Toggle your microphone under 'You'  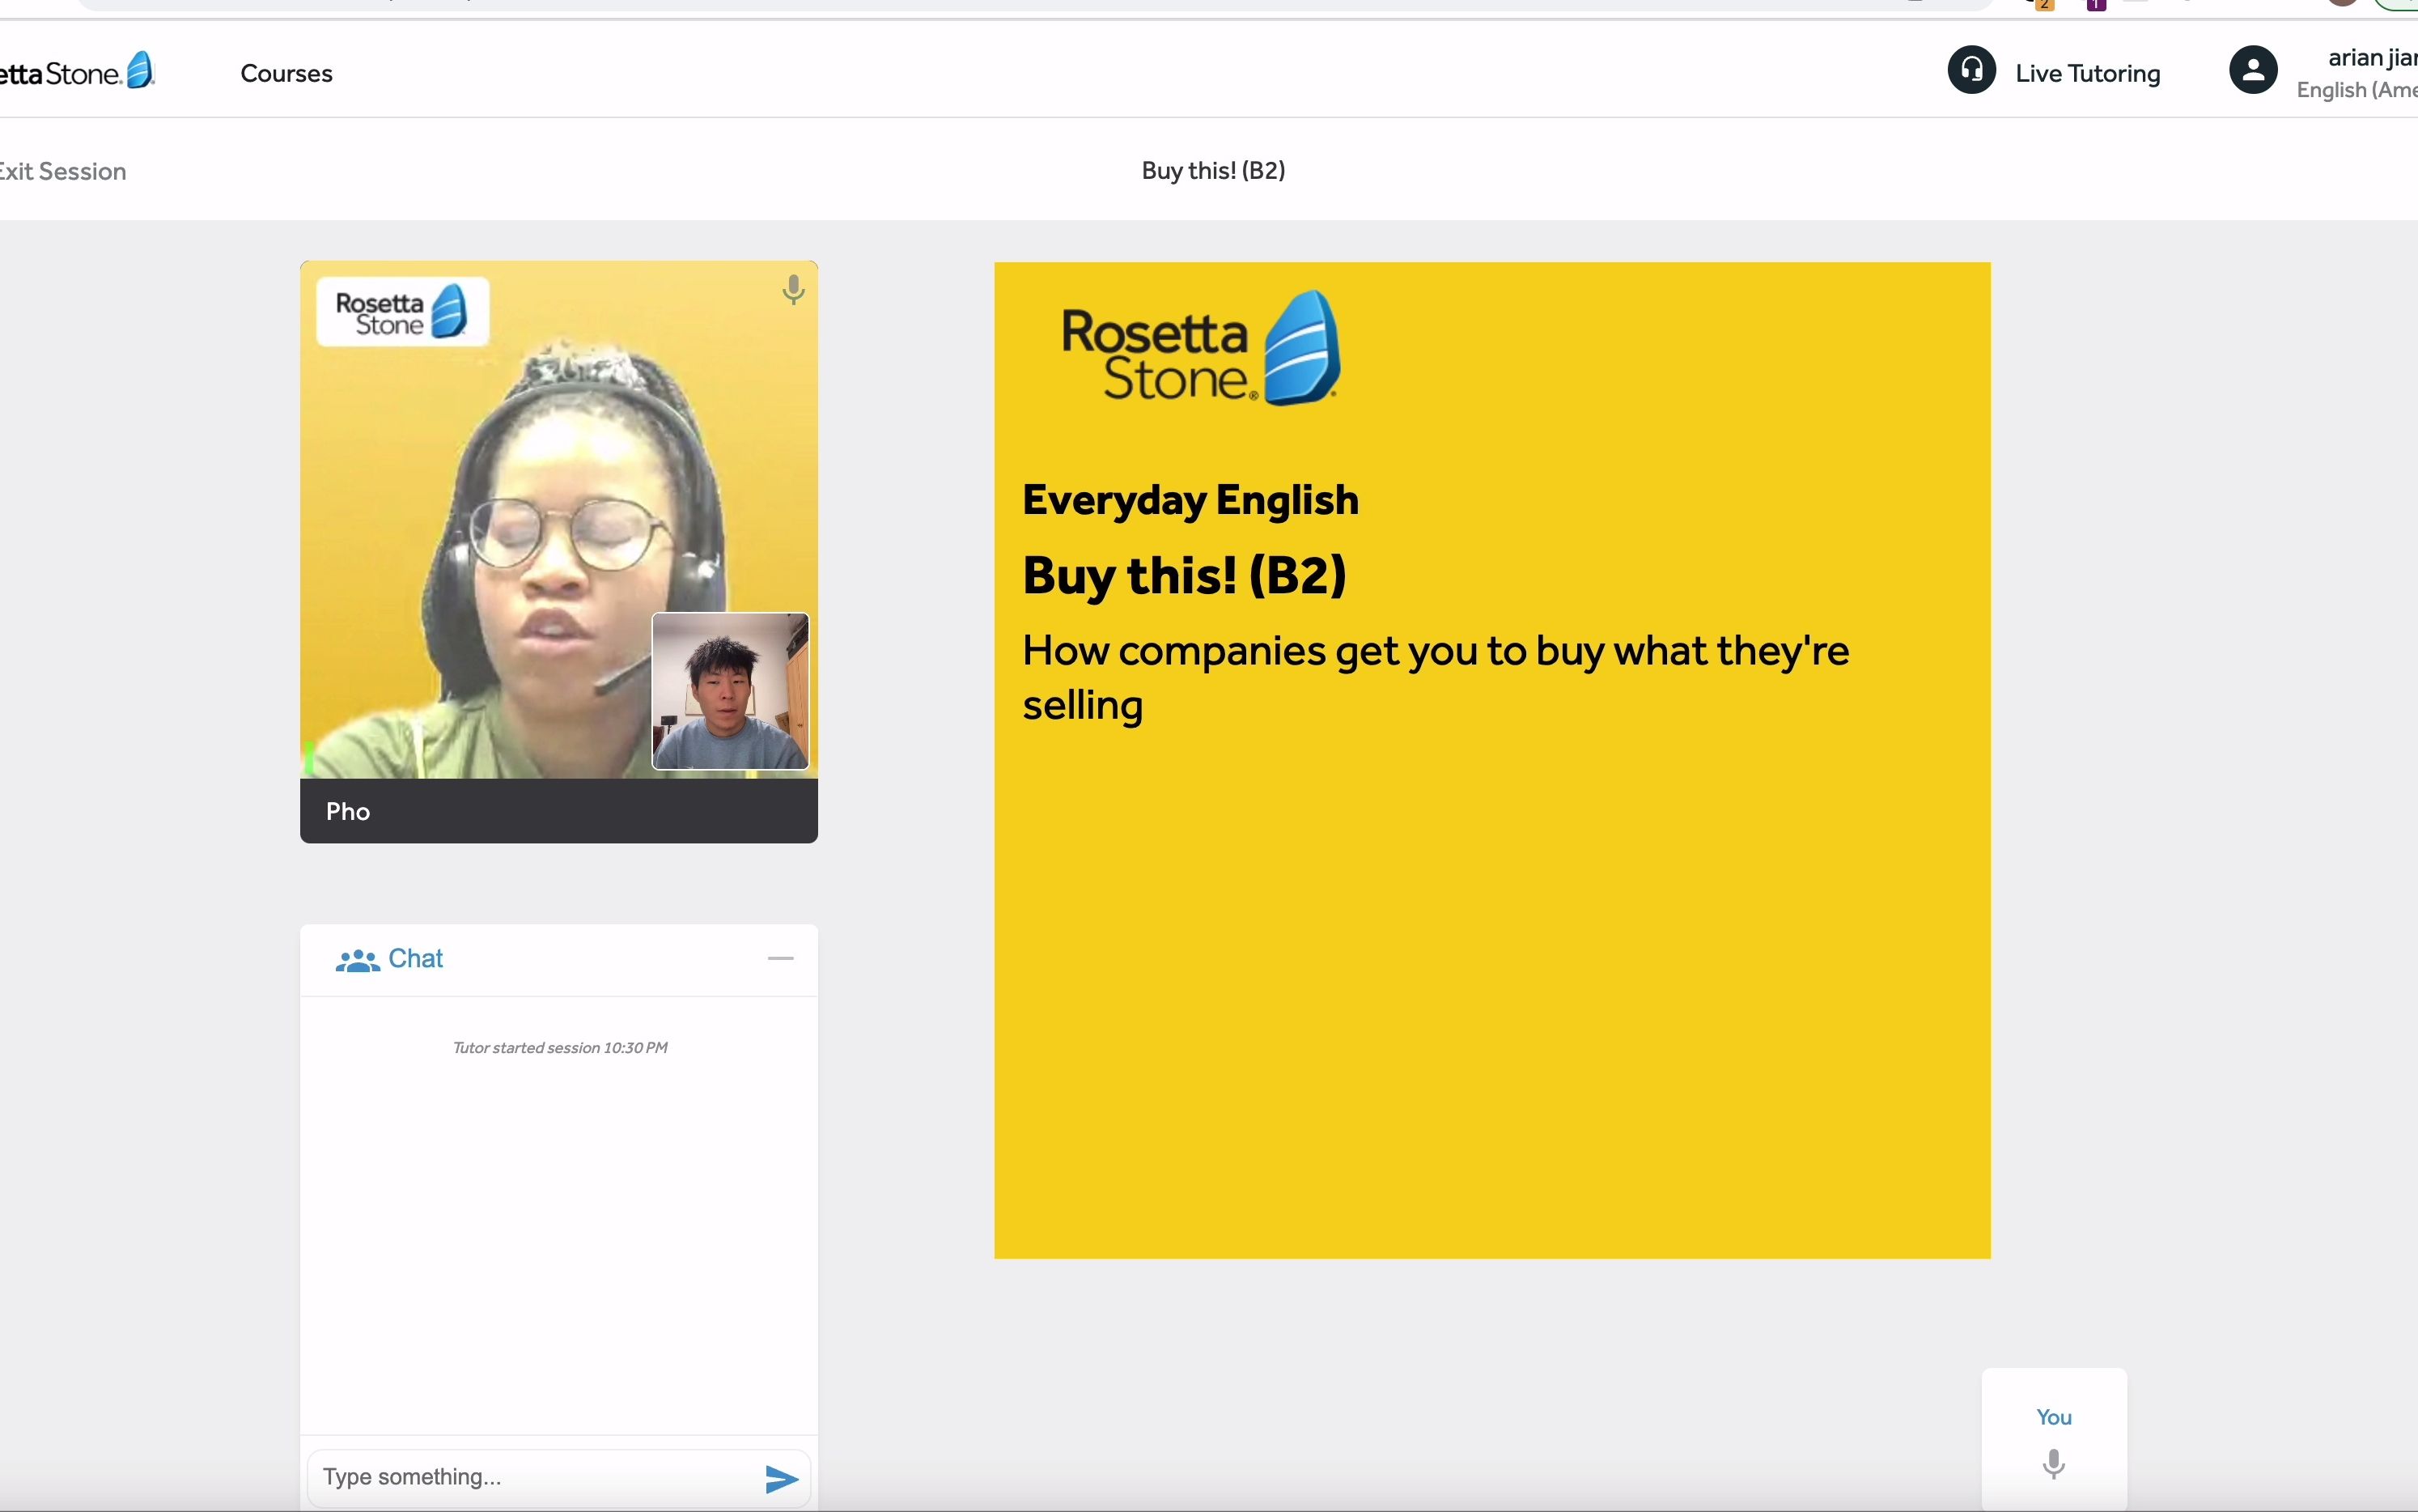pos(2053,1464)
